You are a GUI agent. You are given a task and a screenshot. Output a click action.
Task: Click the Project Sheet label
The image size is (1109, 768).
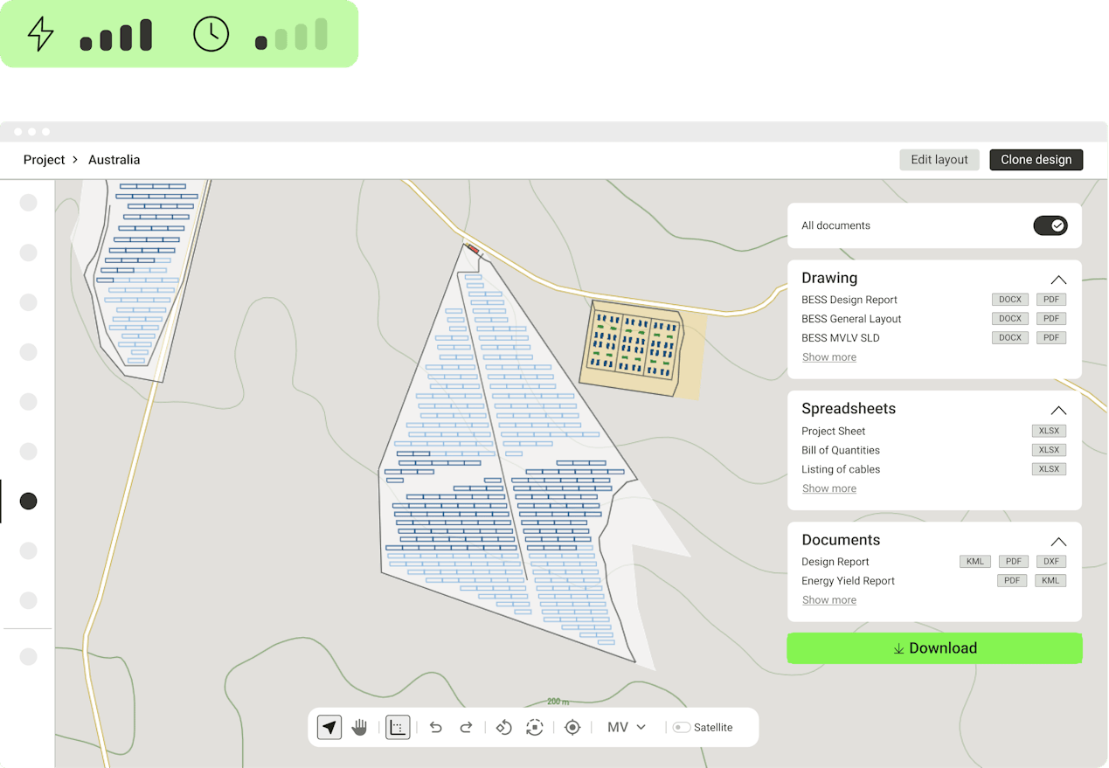click(x=834, y=431)
